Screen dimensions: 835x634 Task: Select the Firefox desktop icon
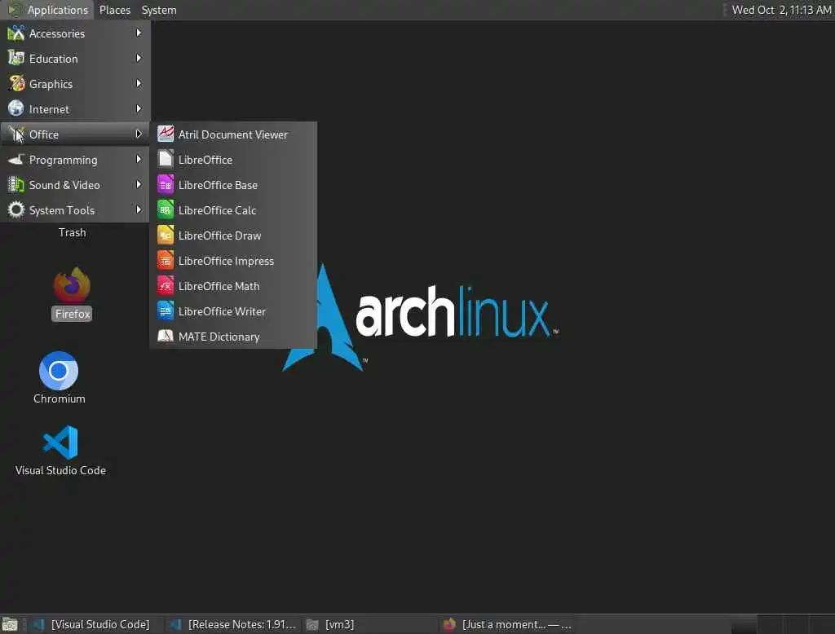[x=72, y=285]
